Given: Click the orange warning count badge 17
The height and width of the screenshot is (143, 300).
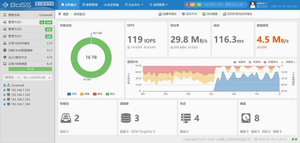Looking at the screenshot, I should [192, 4].
